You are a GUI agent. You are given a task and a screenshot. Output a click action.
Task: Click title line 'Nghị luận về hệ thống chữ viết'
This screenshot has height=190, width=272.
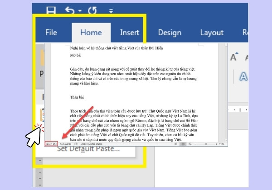click(x=117, y=48)
